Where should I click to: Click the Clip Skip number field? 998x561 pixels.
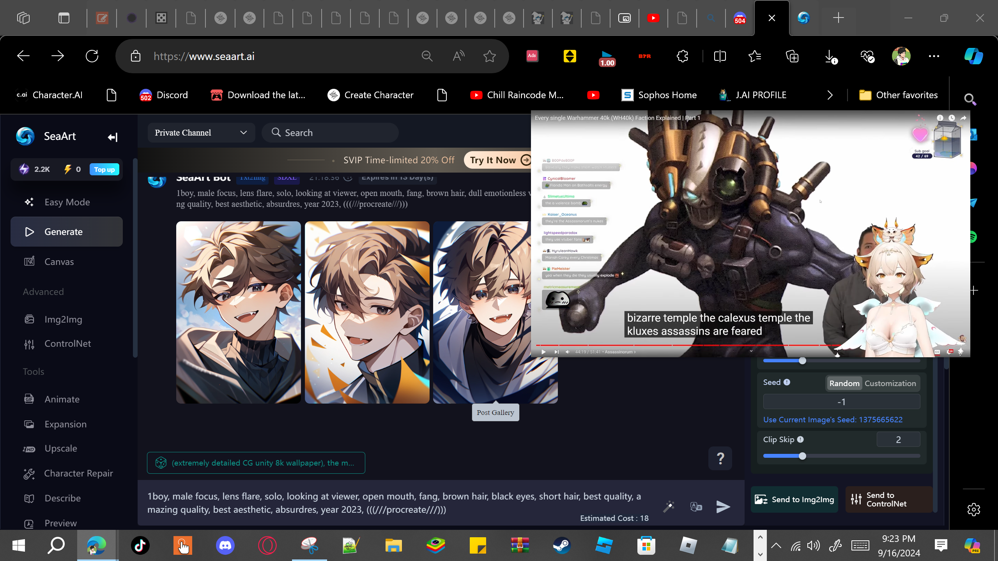coord(898,439)
